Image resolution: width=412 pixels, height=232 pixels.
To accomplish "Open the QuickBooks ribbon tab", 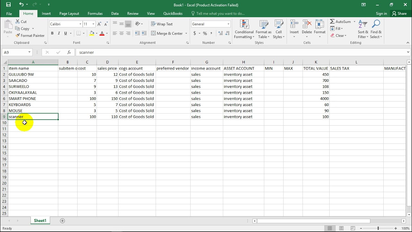I will coord(173,14).
